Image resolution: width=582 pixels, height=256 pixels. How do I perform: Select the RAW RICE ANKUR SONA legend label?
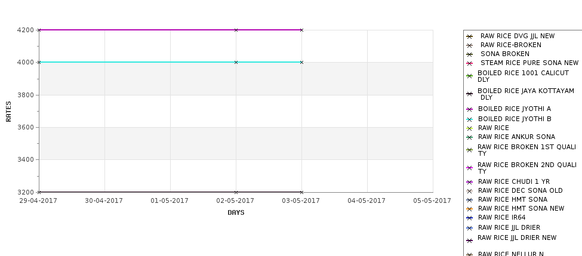516,137
